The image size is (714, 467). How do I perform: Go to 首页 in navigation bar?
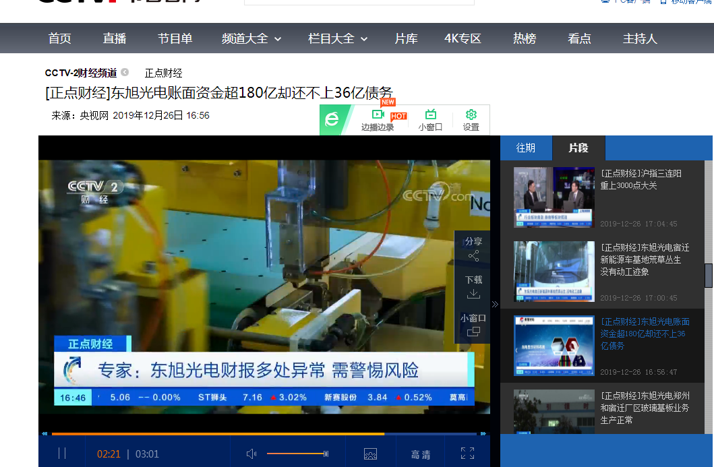[59, 38]
